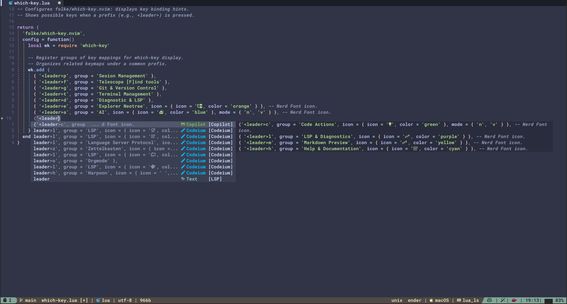Click the Apple logo beside macOS
The height and width of the screenshot is (304, 567).
point(431,300)
